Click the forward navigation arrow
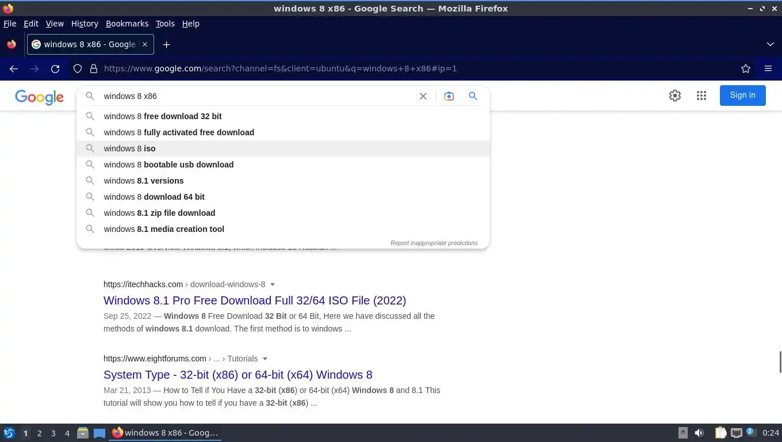Image resolution: width=782 pixels, height=442 pixels. click(34, 68)
